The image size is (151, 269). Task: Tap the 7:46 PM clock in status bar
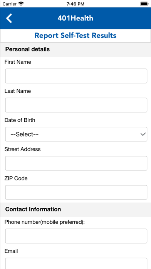point(75,4)
